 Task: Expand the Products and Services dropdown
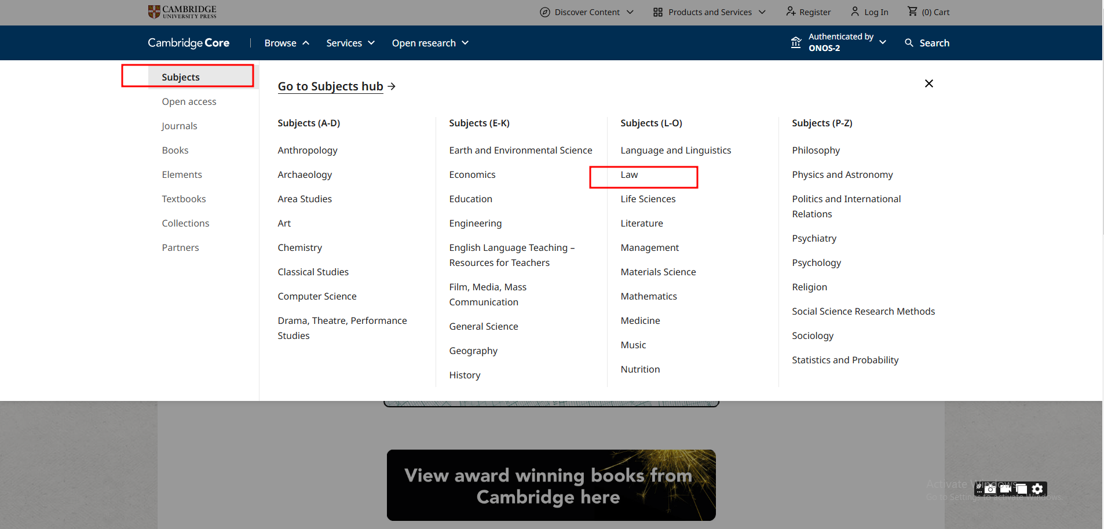click(x=709, y=12)
